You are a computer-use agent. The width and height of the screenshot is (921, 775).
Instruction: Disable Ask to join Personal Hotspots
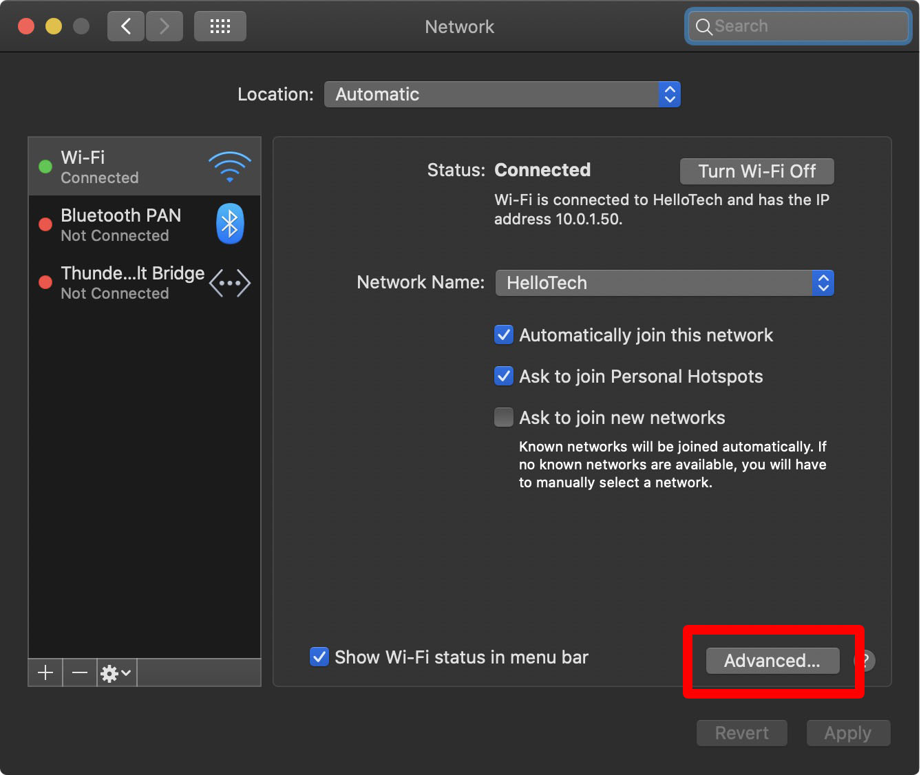tap(503, 376)
